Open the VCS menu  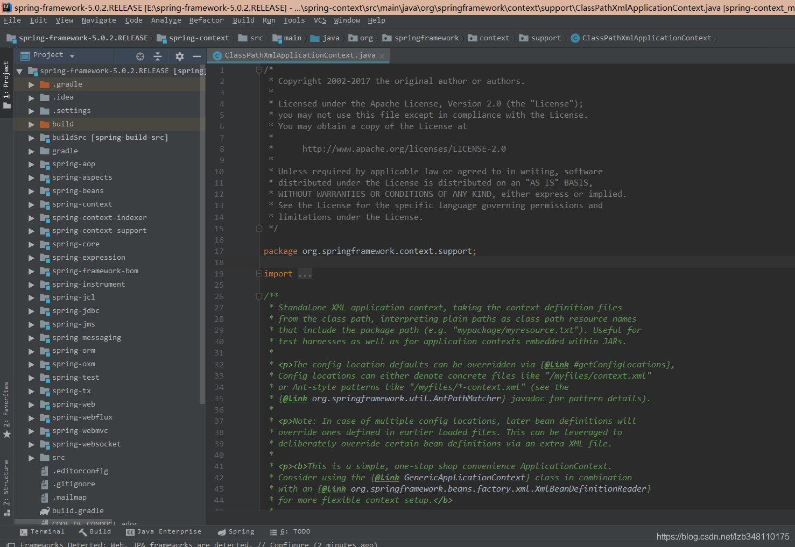tap(320, 20)
